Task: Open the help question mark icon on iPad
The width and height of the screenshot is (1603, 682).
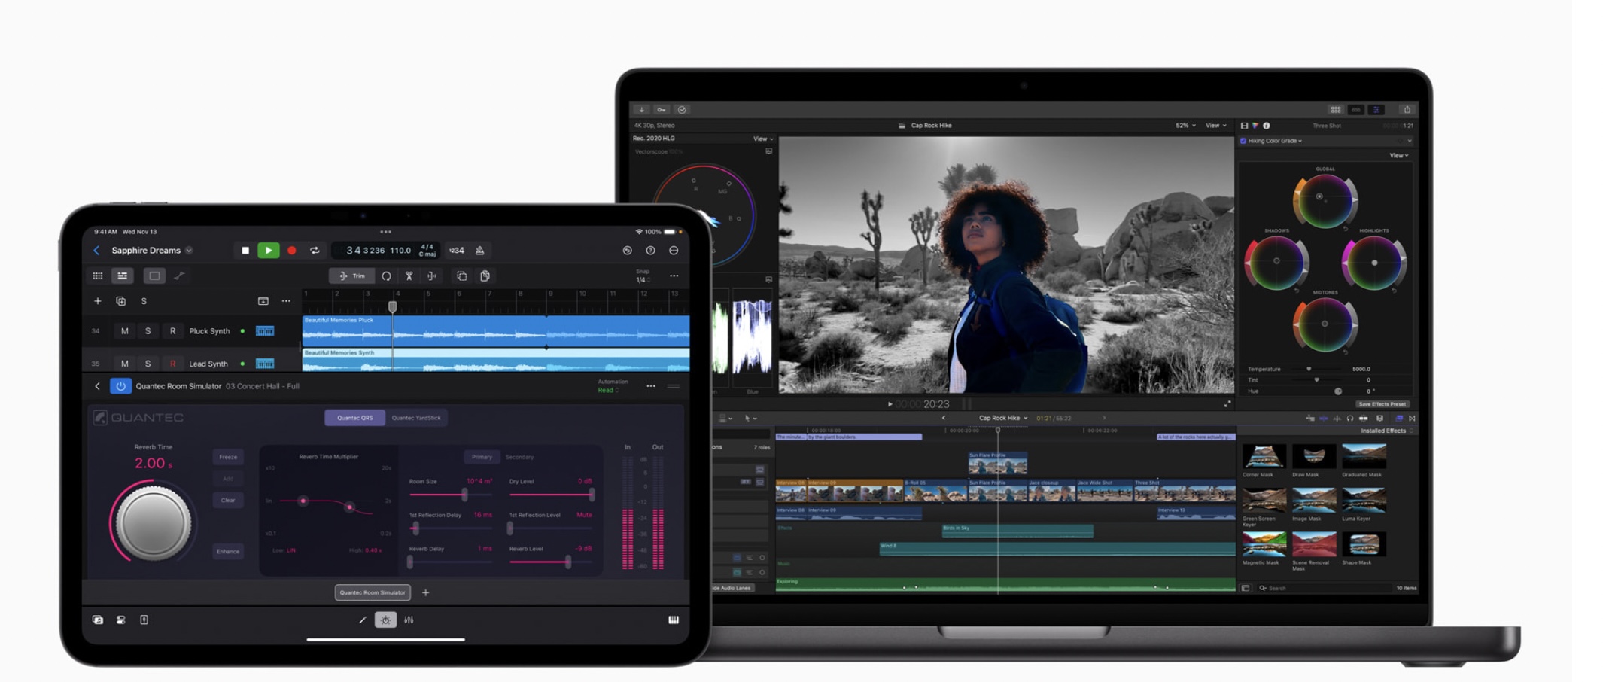Action: pyautogui.click(x=650, y=251)
